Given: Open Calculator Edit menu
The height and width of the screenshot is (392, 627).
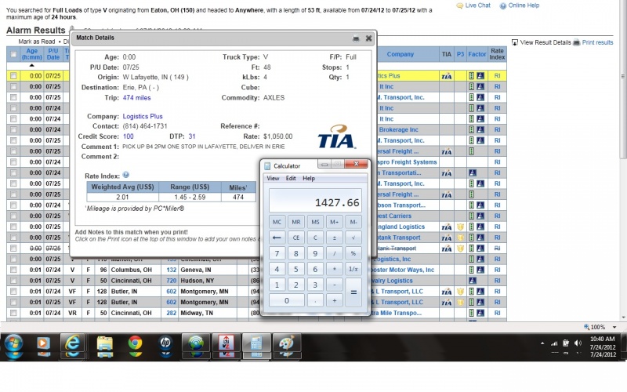Looking at the screenshot, I should (291, 179).
